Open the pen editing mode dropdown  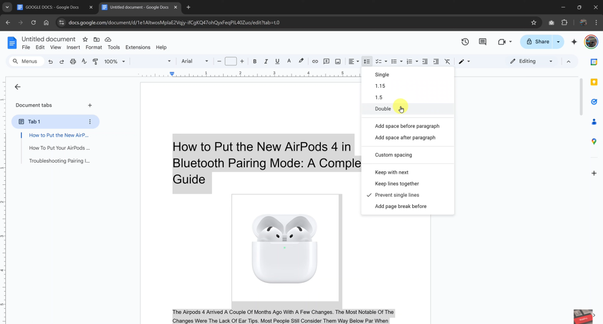point(464,62)
